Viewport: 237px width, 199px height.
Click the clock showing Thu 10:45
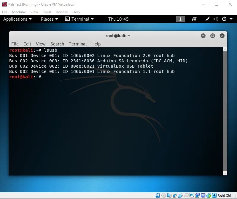[x=118, y=19]
